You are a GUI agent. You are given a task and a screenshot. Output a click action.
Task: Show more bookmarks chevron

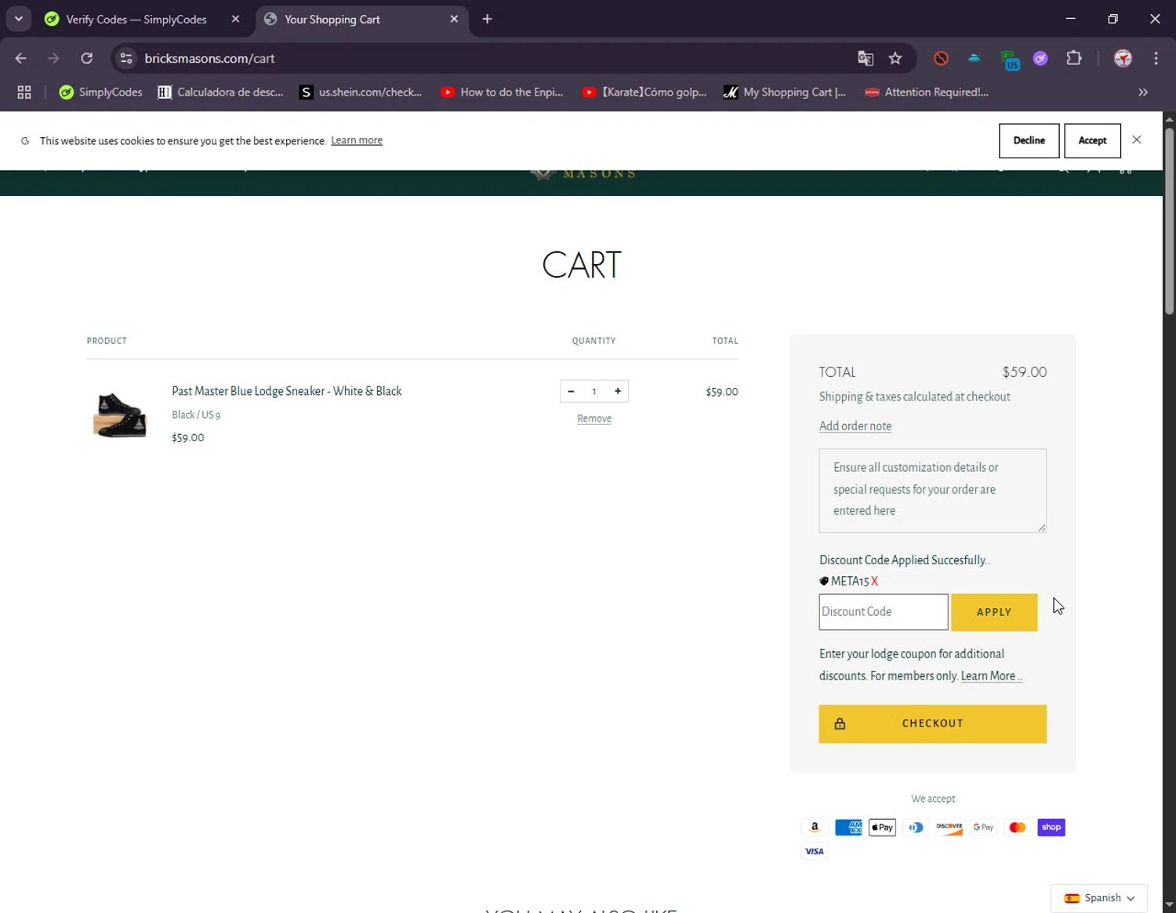[x=1143, y=92]
